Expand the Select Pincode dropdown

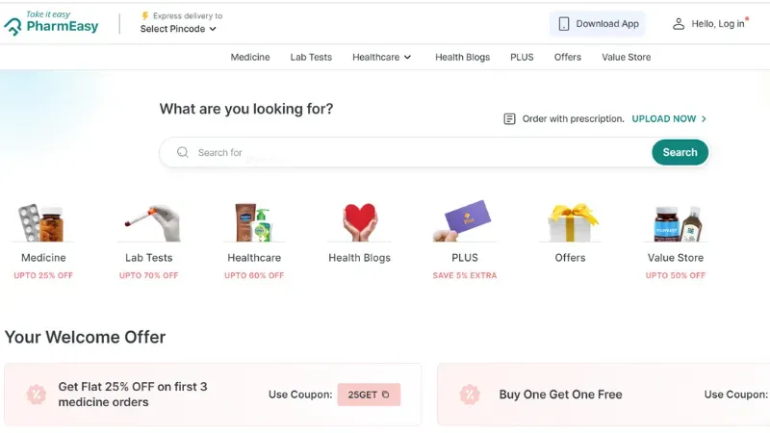[178, 29]
